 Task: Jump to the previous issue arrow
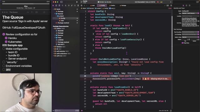[x=168, y=8]
